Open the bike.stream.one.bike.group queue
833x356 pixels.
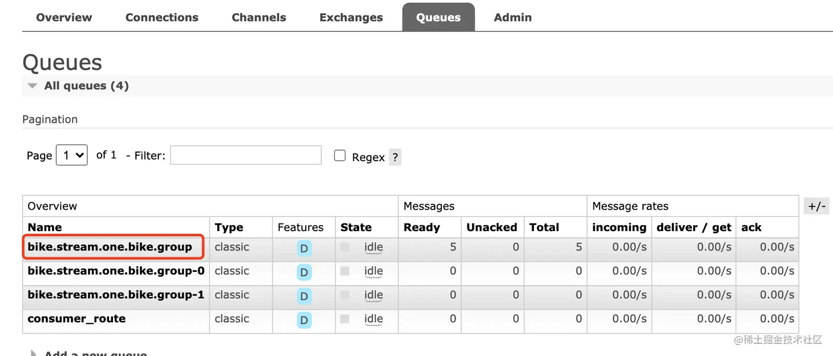pos(110,247)
